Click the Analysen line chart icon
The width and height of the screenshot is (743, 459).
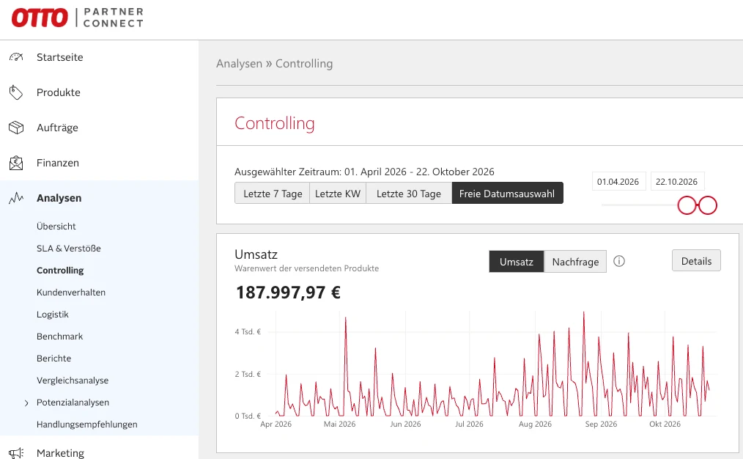16,198
